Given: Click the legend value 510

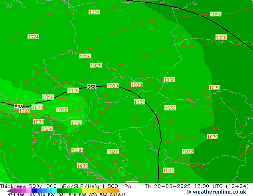Looking at the screenshot, I should [42, 194].
